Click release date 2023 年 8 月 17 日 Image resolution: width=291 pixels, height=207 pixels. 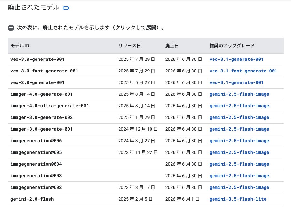pyautogui.click(x=137, y=187)
